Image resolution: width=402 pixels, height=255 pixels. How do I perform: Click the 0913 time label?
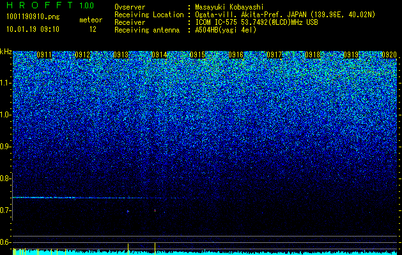coord(121,55)
